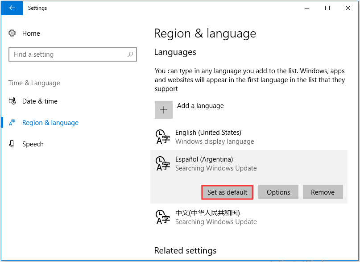Click the Add a language label
The height and width of the screenshot is (262, 360).
tap(200, 106)
